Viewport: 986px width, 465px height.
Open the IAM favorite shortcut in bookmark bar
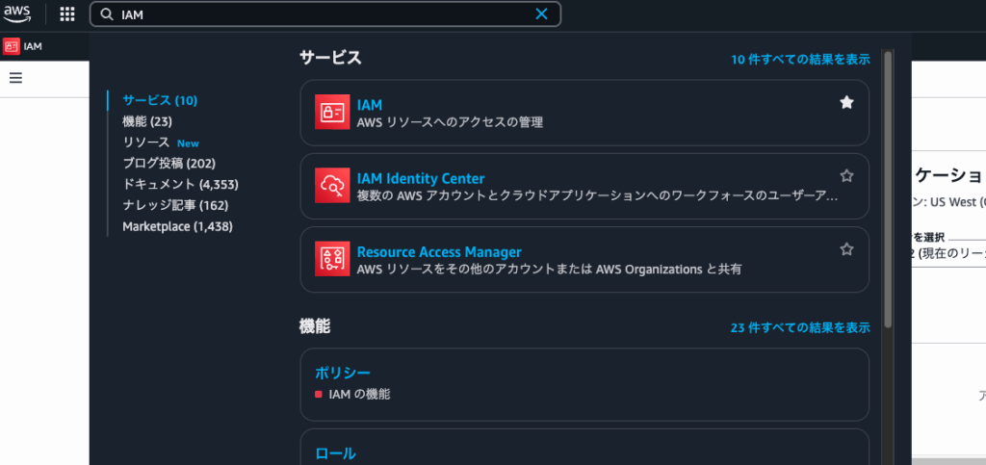(23, 46)
